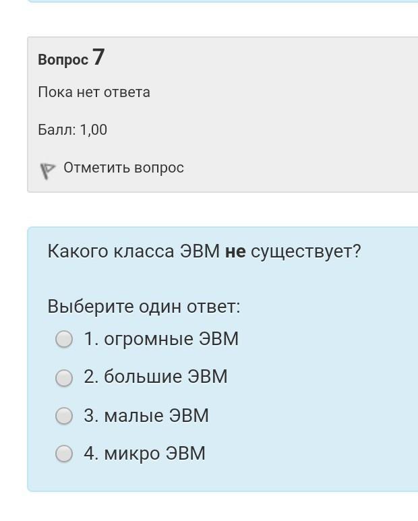This screenshot has height=521, width=418.
Task: Select the radio button for малые ЭВМ
Action: (x=64, y=416)
